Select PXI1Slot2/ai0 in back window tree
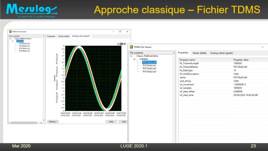Viewport: 268px width, 151px height. [25, 44]
